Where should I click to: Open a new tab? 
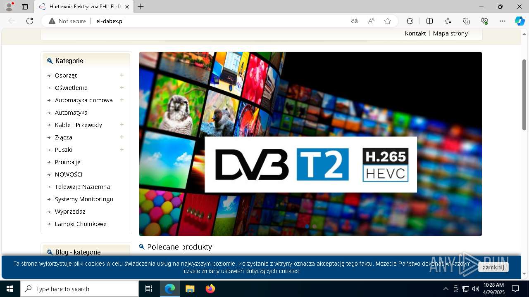[141, 7]
